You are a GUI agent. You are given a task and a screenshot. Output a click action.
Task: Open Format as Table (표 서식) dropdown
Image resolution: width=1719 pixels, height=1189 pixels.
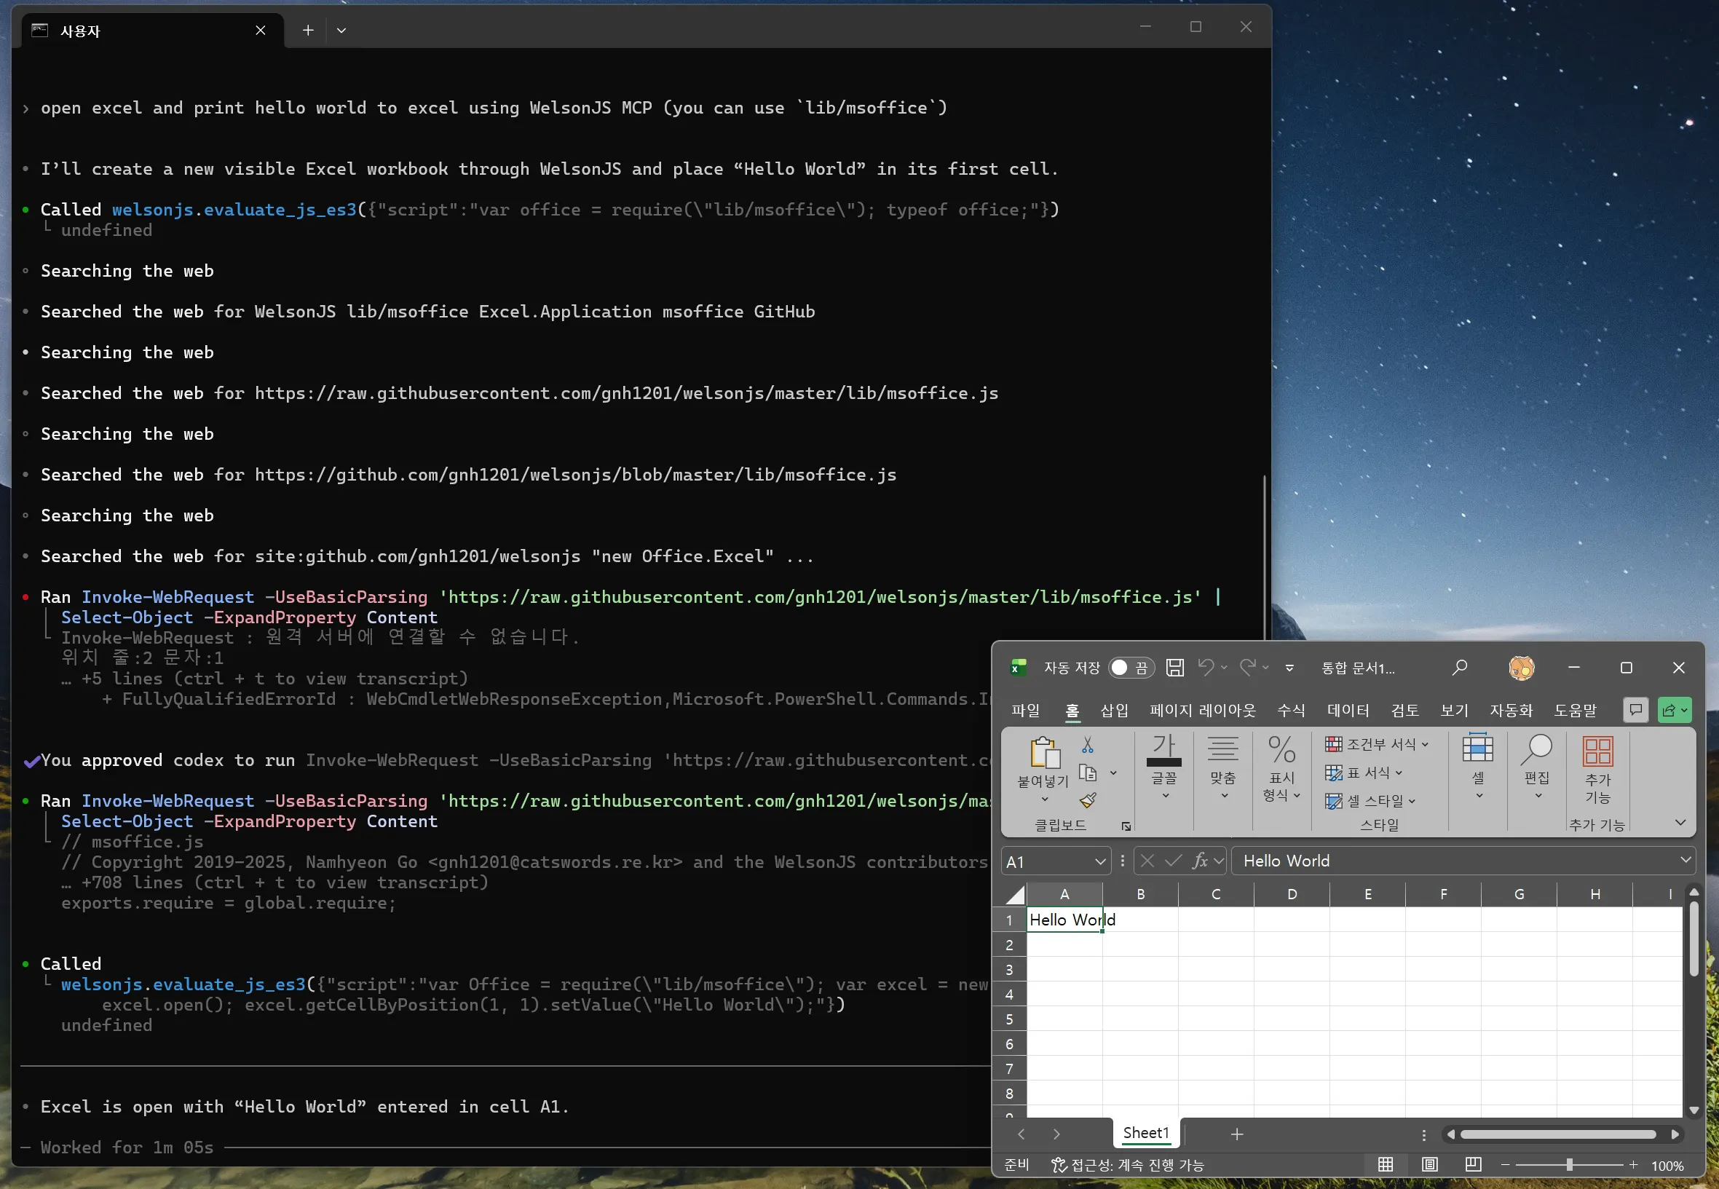pyautogui.click(x=1364, y=773)
